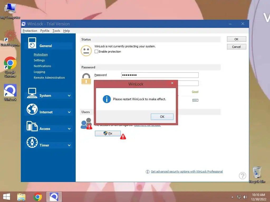Open File Explorer from taskbar

tap(21, 197)
